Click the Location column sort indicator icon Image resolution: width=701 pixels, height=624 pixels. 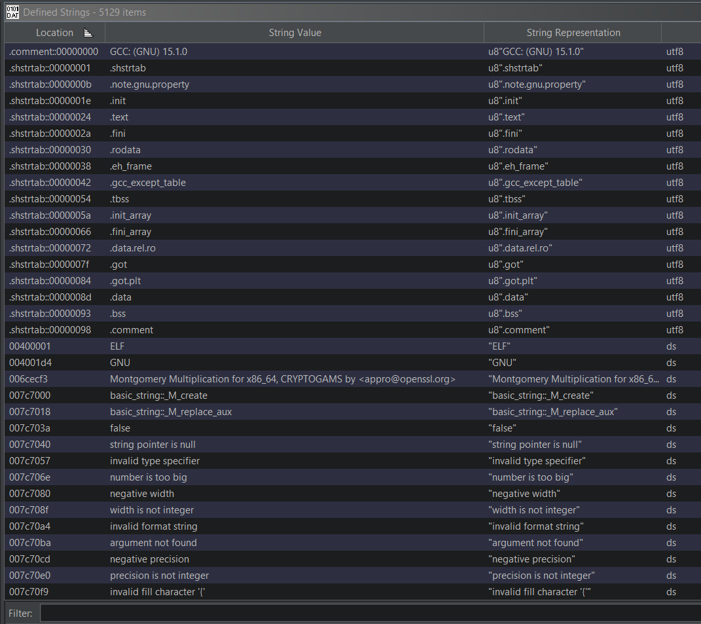coord(88,33)
